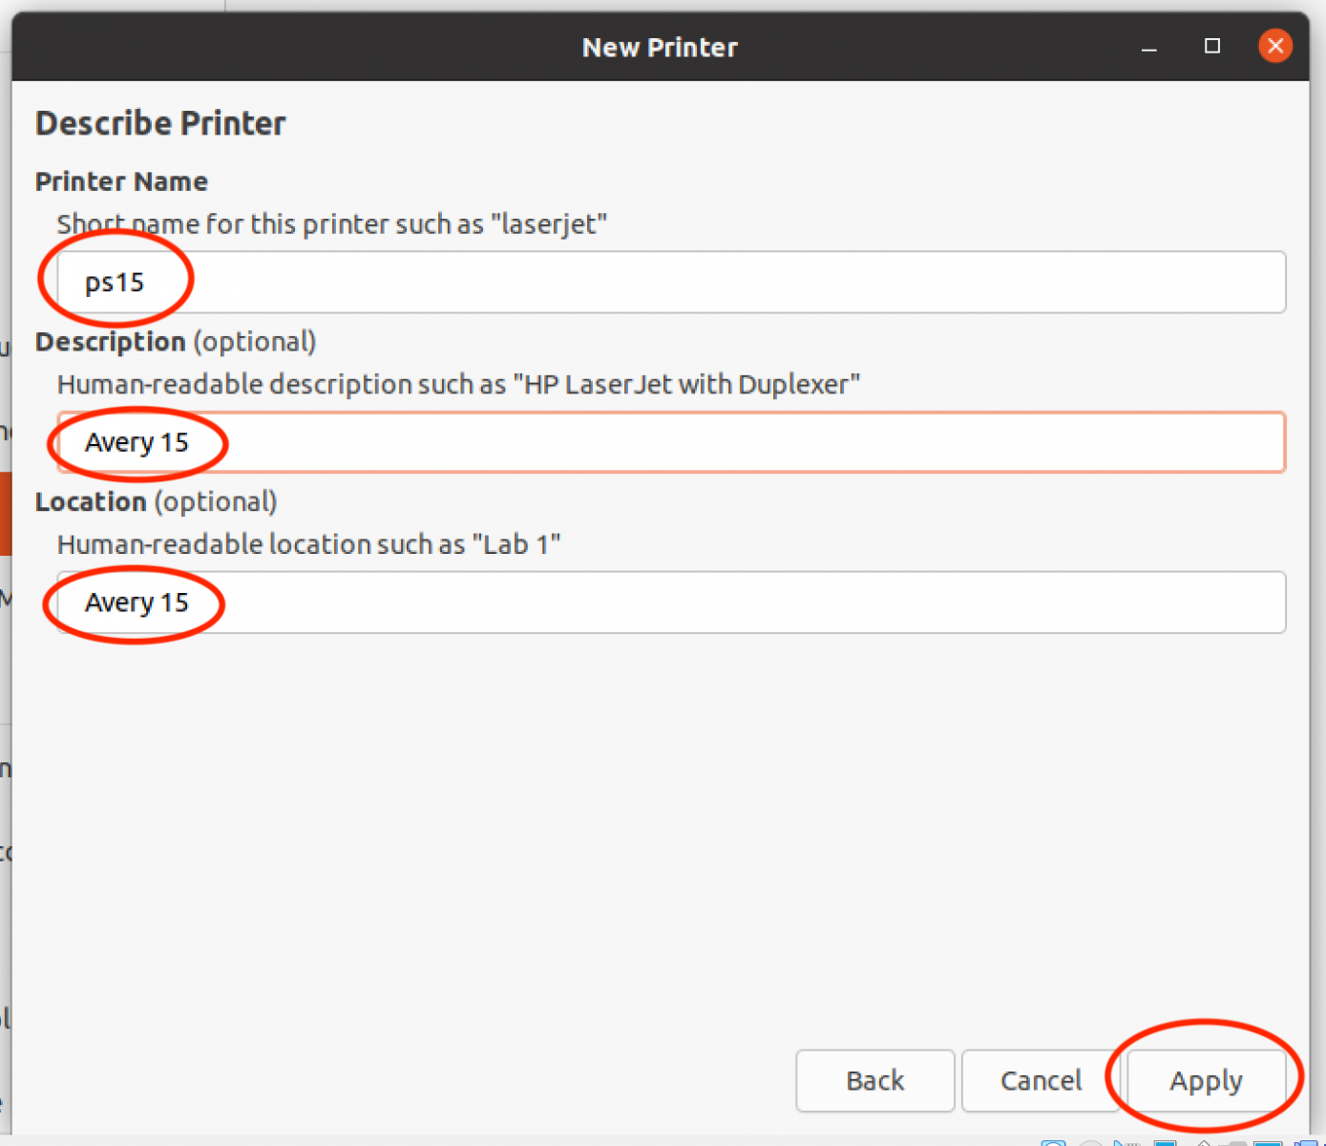This screenshot has width=1326, height=1146.
Task: Go Back to the previous step
Action: 874,1080
